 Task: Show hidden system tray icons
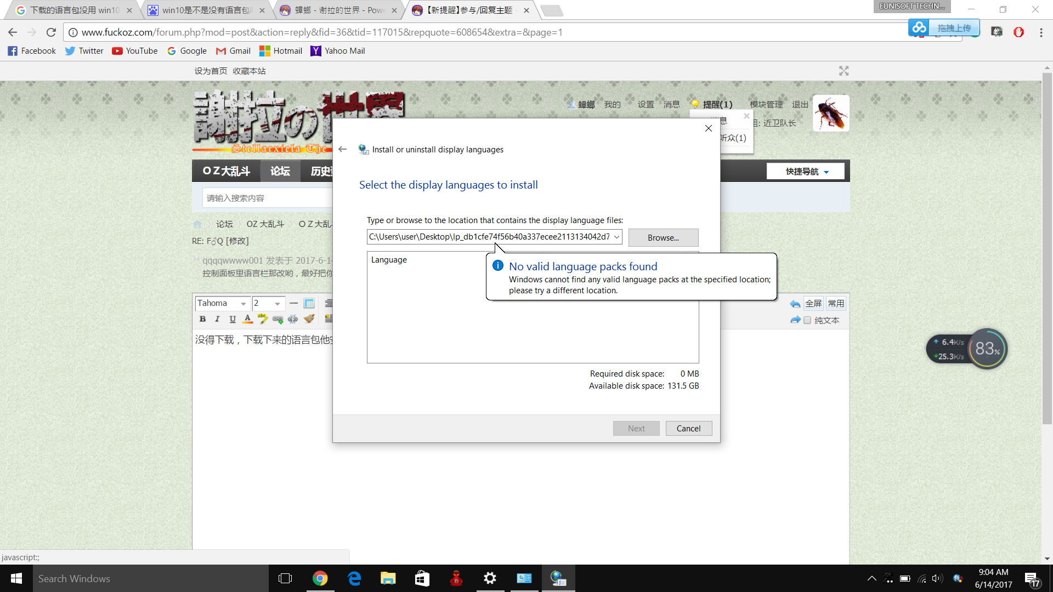pos(871,579)
